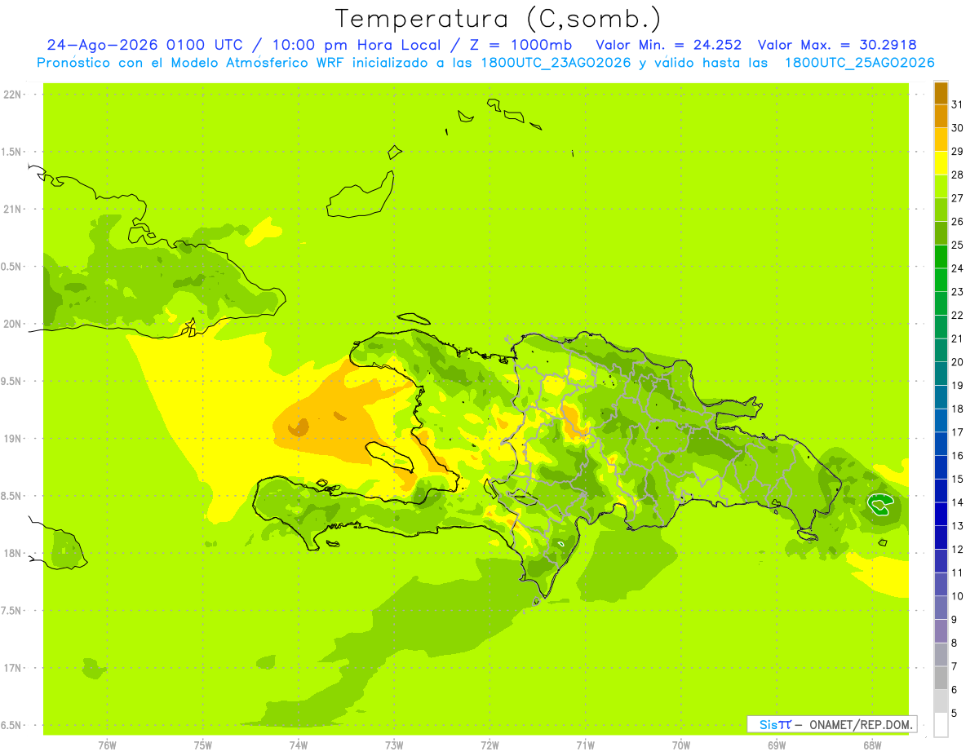The width and height of the screenshot is (979, 756).
Task: Click the colorbar label "5"
Action: coord(954,713)
